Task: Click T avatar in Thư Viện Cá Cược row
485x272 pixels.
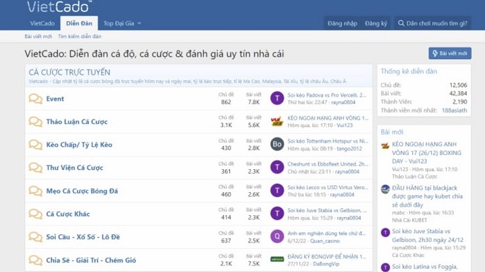Action: click(277, 167)
